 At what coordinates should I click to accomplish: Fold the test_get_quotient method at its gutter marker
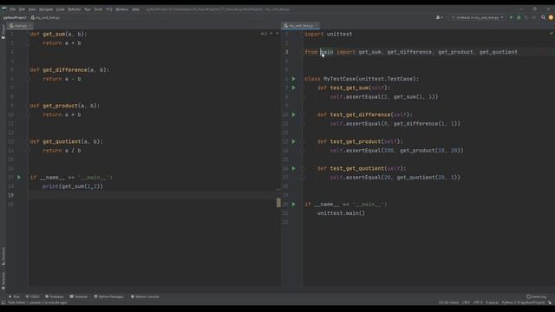pos(303,168)
